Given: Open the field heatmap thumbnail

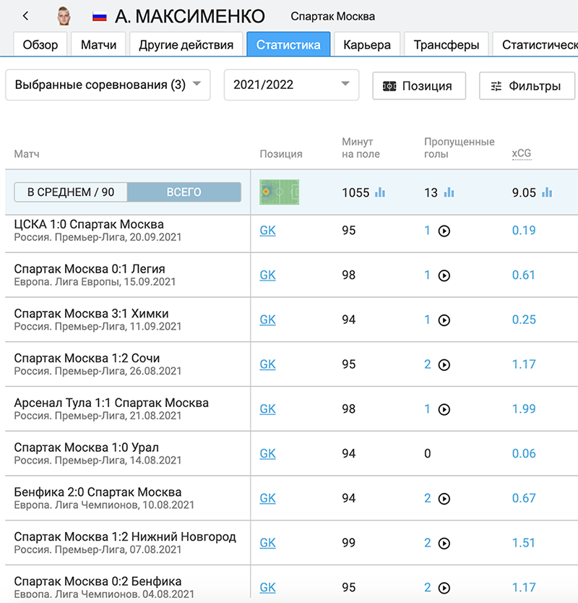Looking at the screenshot, I should (x=280, y=192).
